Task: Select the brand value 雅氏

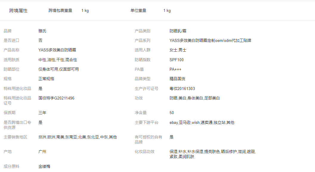Action: [42, 31]
